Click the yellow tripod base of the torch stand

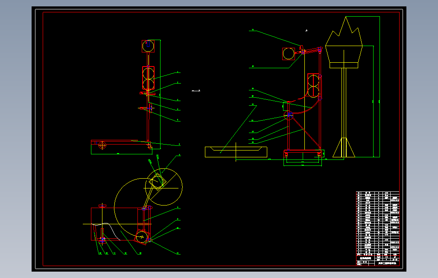pyautogui.click(x=344, y=148)
